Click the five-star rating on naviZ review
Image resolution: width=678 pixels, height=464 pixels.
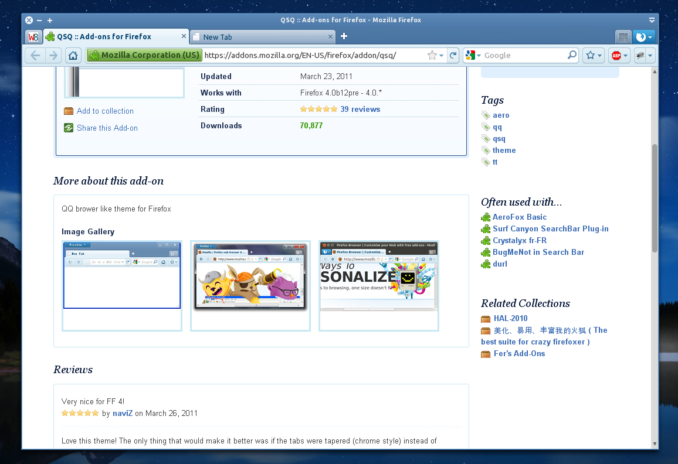click(x=80, y=413)
